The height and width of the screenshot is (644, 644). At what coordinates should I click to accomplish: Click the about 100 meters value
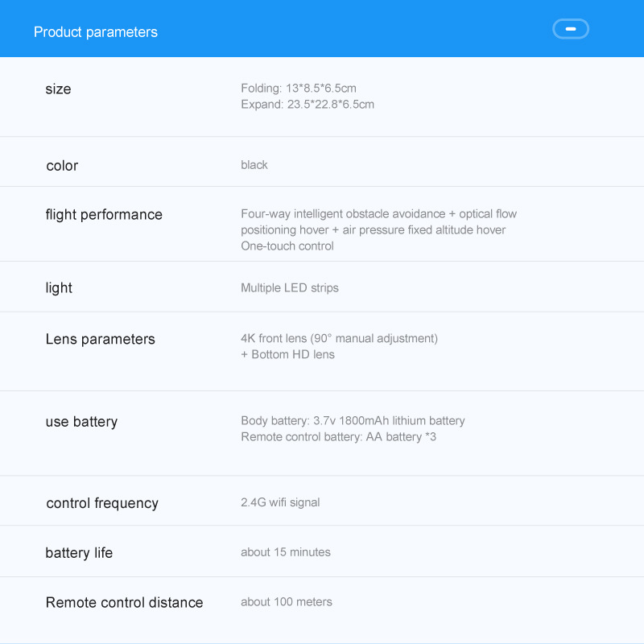287,602
